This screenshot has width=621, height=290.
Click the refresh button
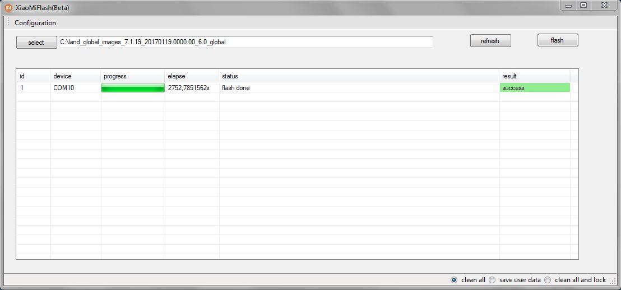tap(490, 41)
